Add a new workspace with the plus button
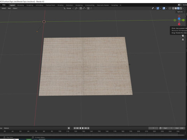Image resolution: width=187 pixels, height=140 pixels. coord(120,5)
